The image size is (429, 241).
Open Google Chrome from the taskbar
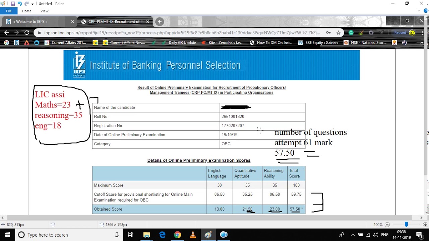pyautogui.click(x=177, y=235)
